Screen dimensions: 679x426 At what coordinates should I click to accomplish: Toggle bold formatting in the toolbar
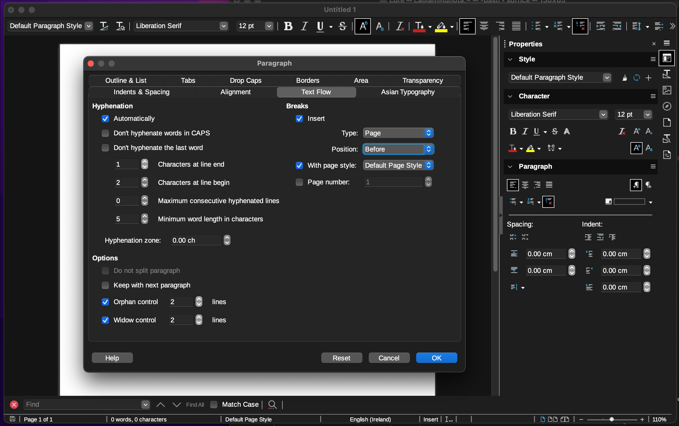(x=288, y=26)
